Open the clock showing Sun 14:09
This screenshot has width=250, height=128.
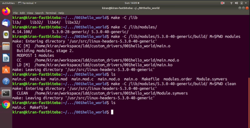[x=132, y=3]
